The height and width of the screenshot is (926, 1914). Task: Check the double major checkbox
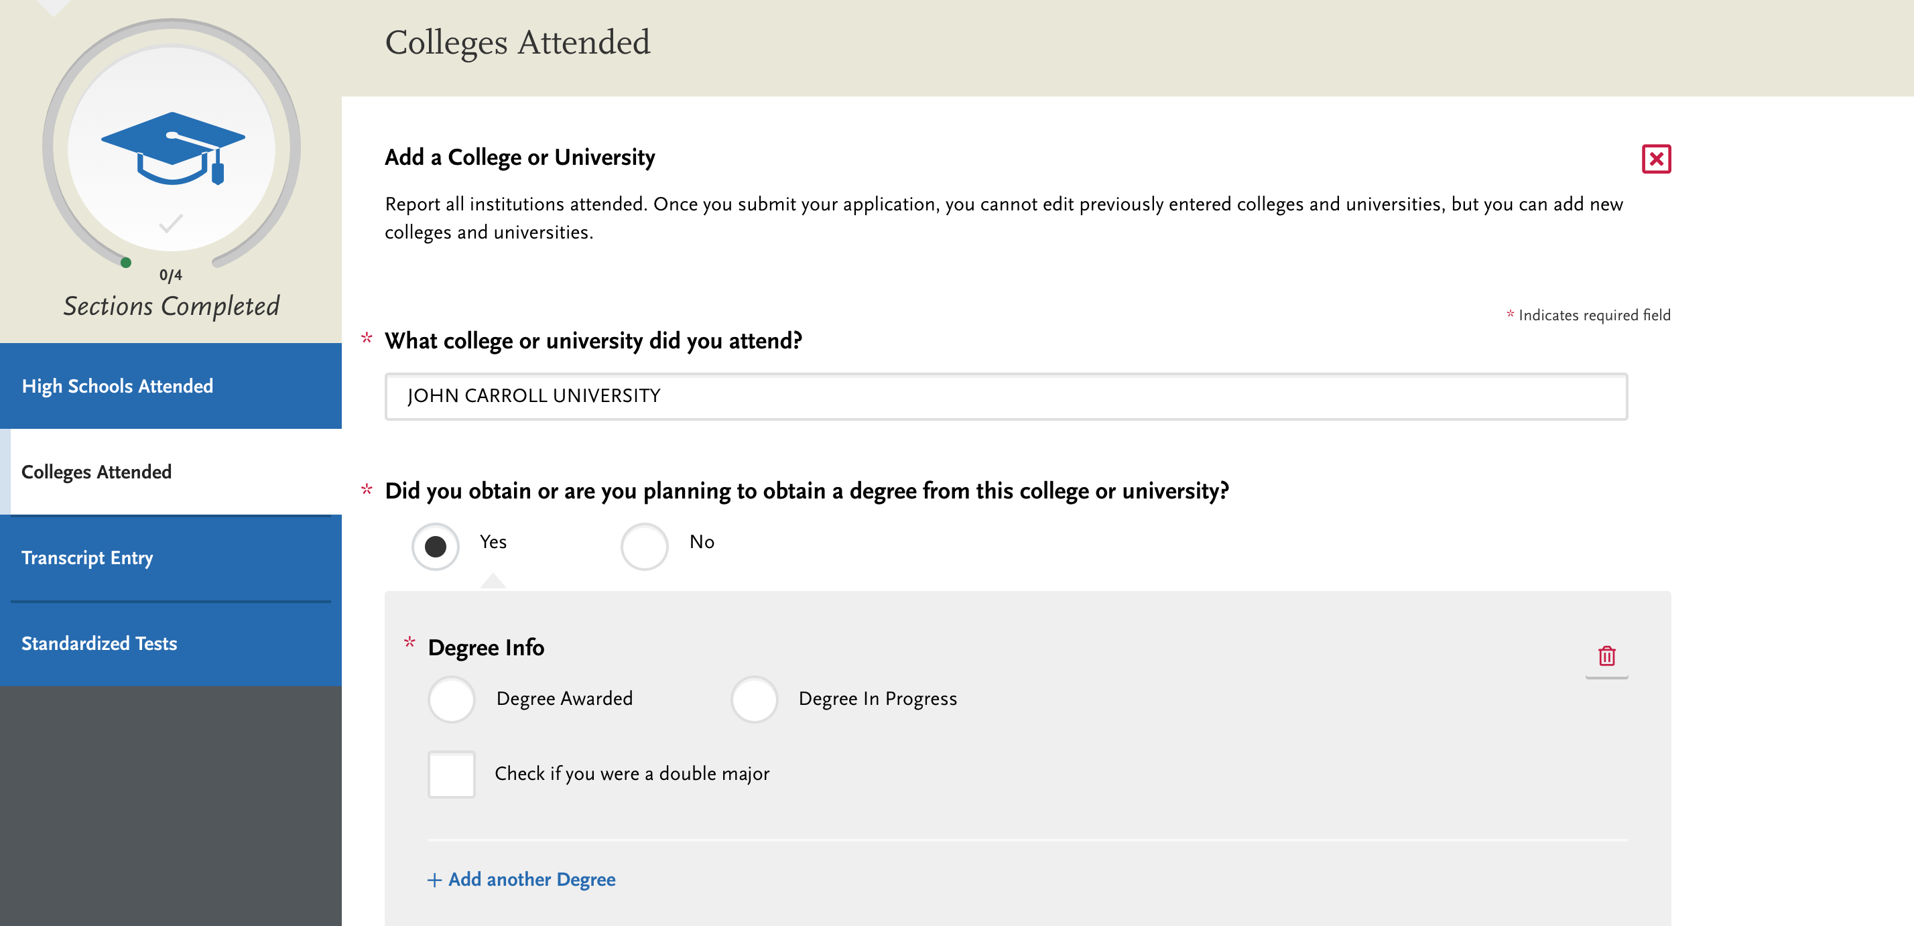click(451, 774)
